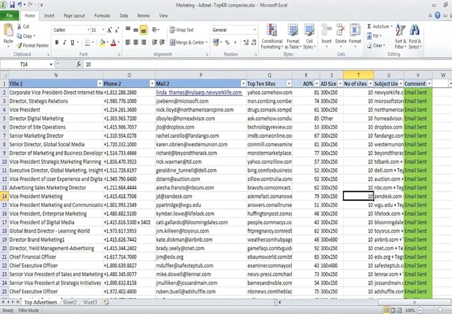This screenshot has height=314, width=452.
Task: Click the Percent Style icon
Action: [227, 43]
